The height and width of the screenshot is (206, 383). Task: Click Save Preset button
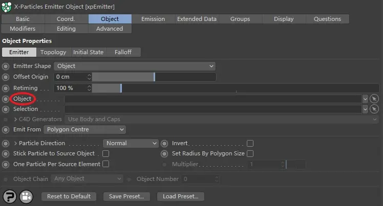click(126, 196)
